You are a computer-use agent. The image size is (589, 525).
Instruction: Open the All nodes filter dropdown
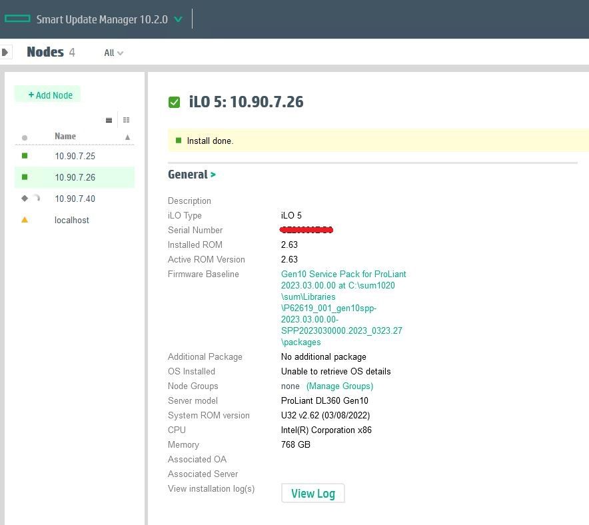tap(113, 53)
